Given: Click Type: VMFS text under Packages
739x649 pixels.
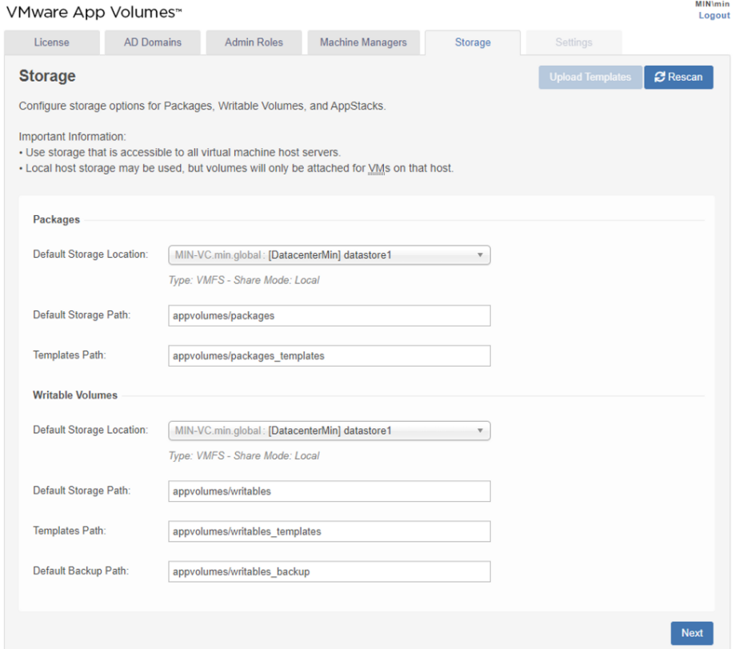Looking at the screenshot, I should coord(244,280).
